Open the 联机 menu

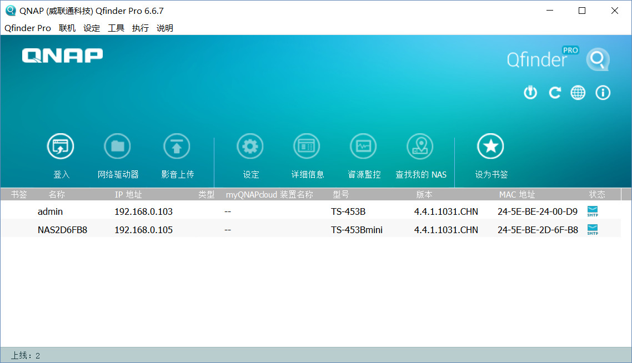67,28
